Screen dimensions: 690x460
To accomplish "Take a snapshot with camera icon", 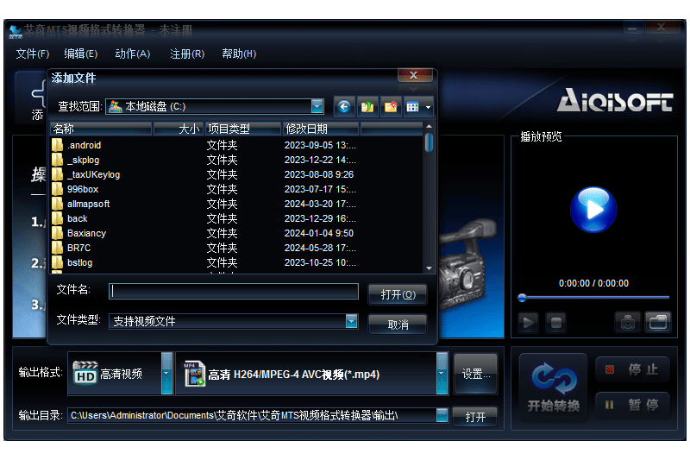I will coord(628,322).
